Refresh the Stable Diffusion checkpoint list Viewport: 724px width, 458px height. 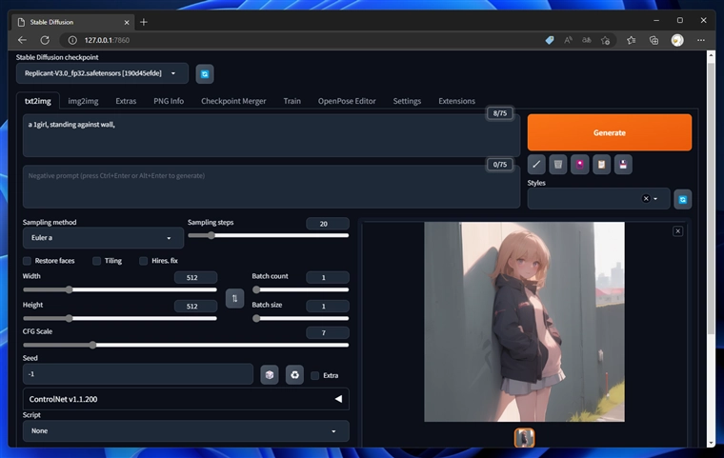(x=205, y=74)
